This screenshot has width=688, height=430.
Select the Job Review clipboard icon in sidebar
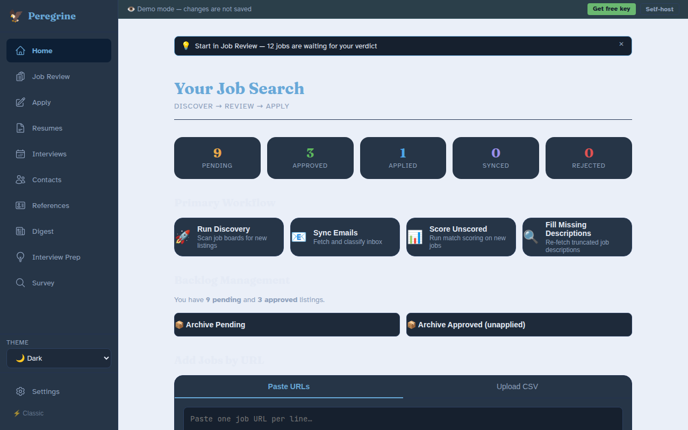point(20,76)
